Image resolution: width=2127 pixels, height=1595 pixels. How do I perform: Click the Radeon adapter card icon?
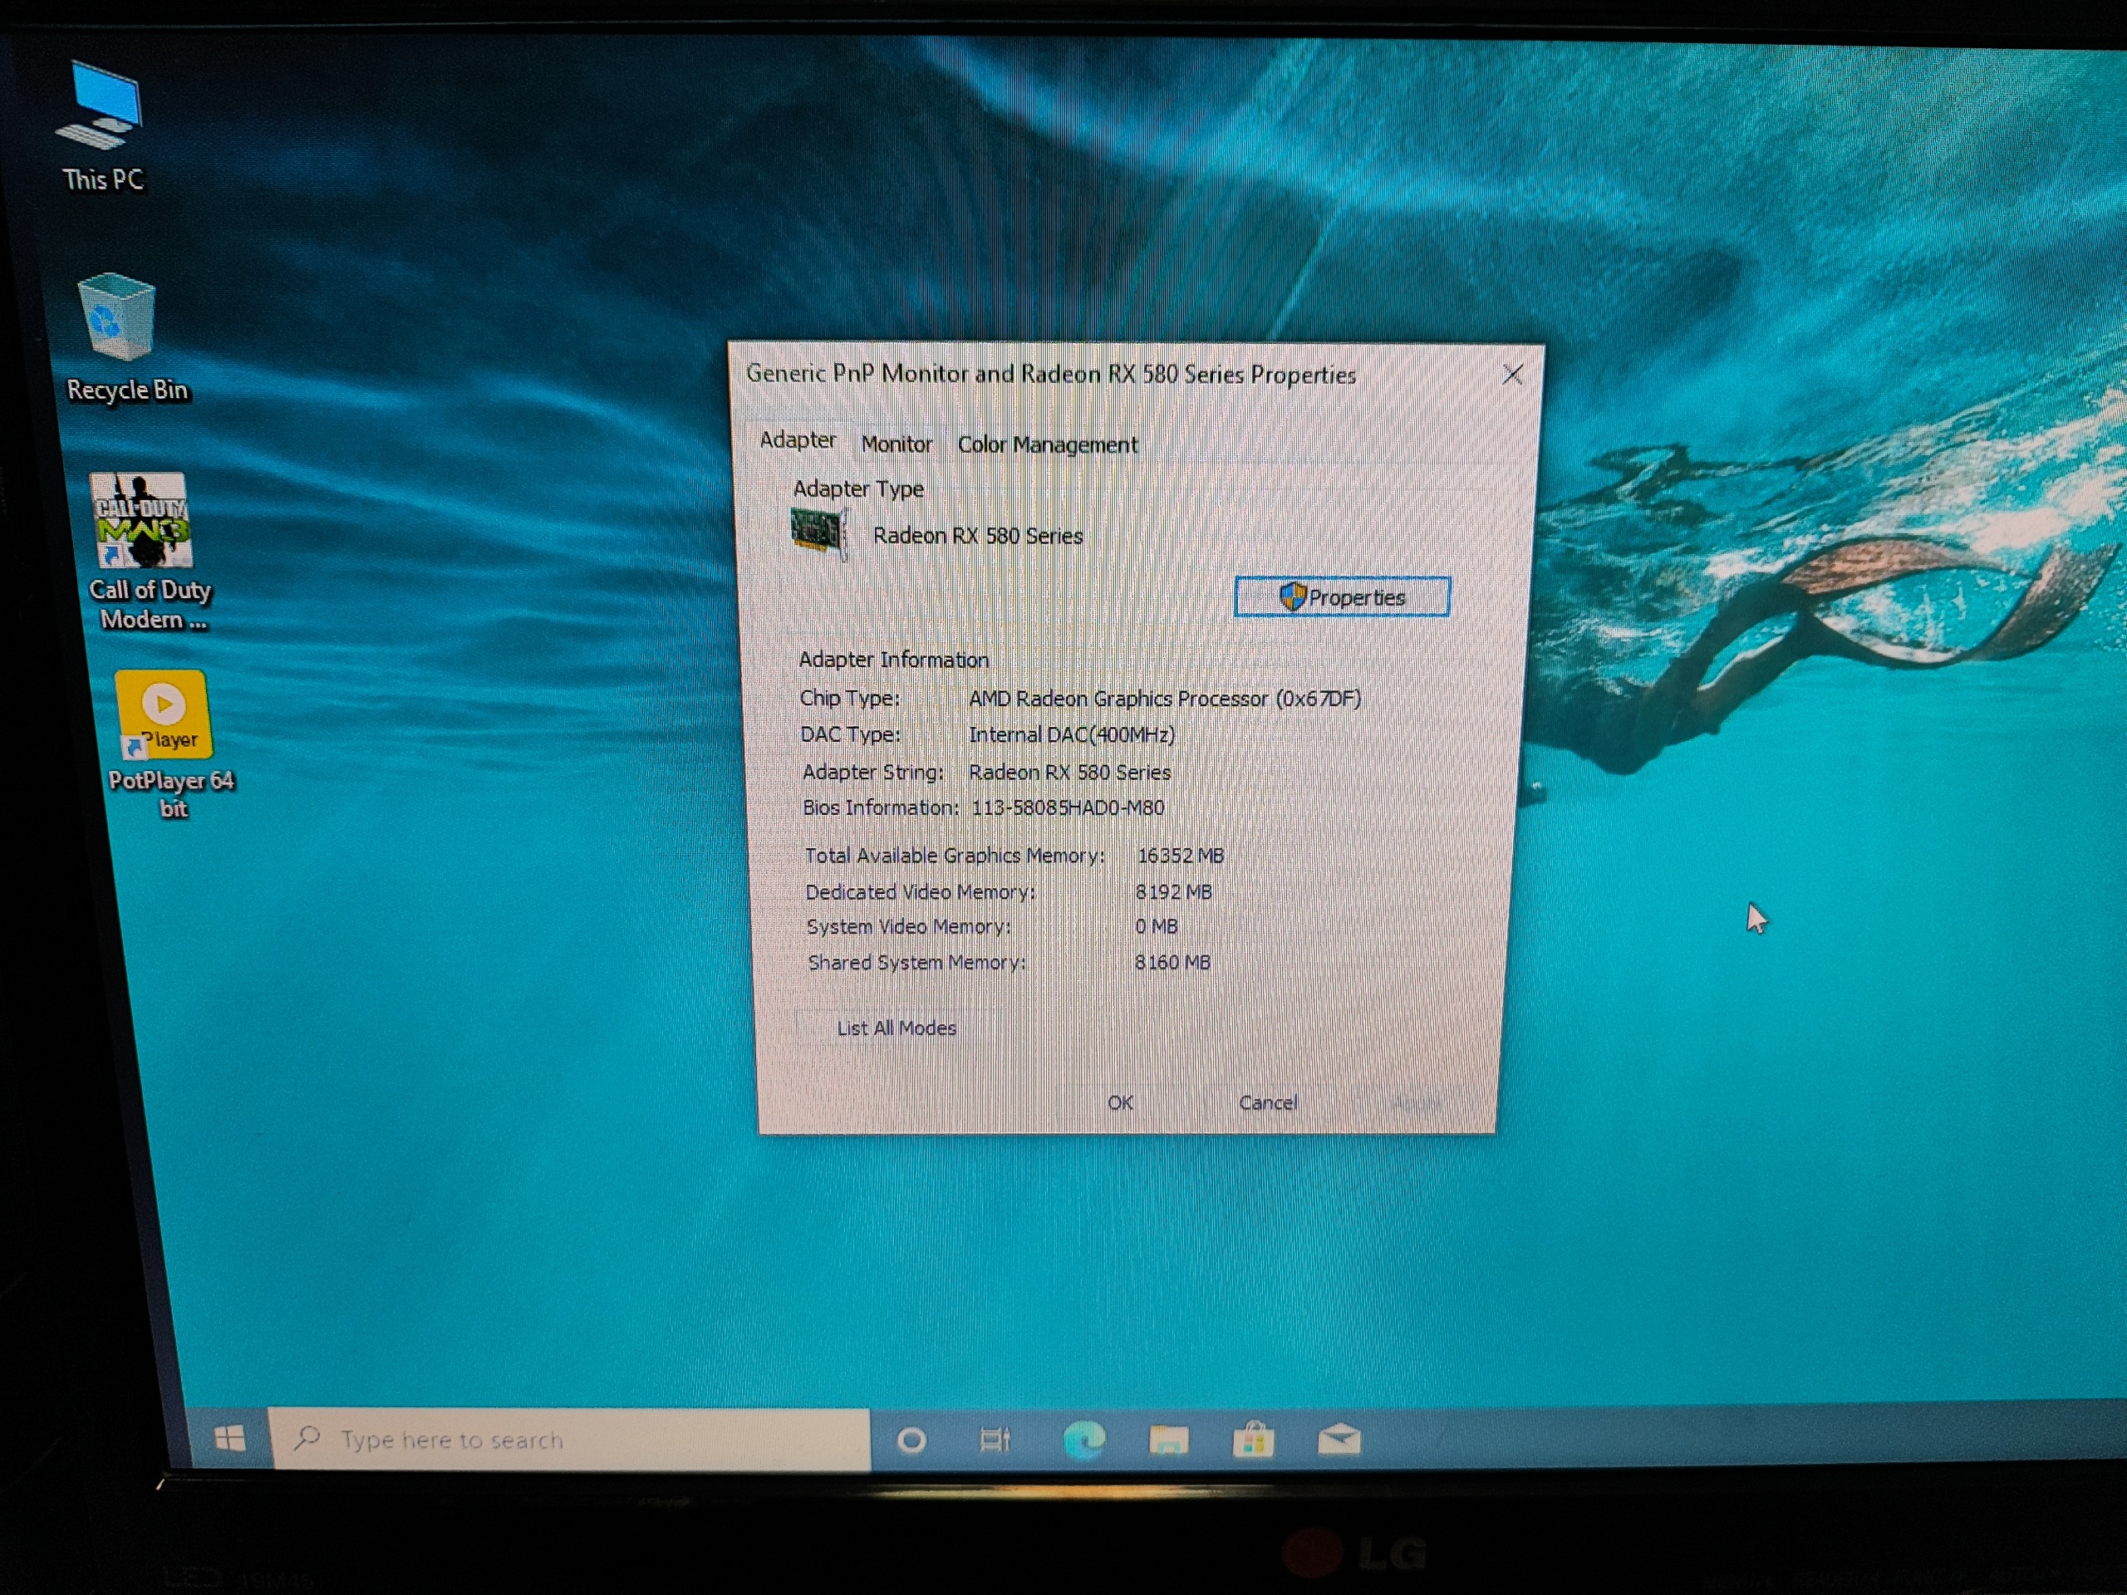click(x=818, y=532)
